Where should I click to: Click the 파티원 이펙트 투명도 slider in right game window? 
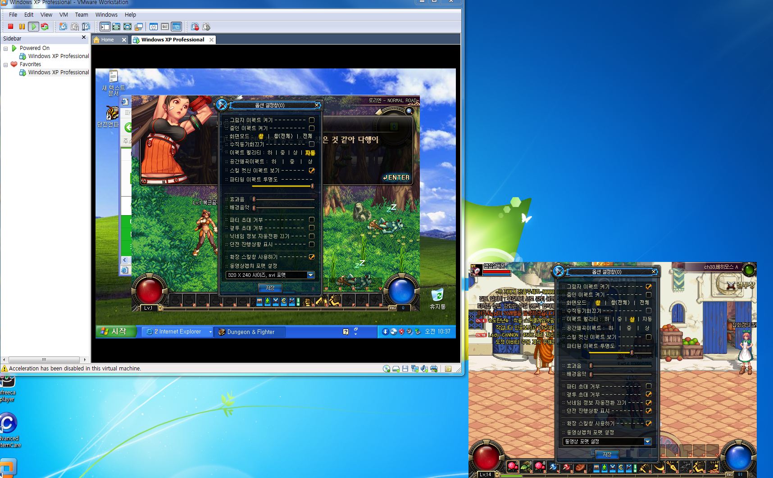[x=619, y=353]
